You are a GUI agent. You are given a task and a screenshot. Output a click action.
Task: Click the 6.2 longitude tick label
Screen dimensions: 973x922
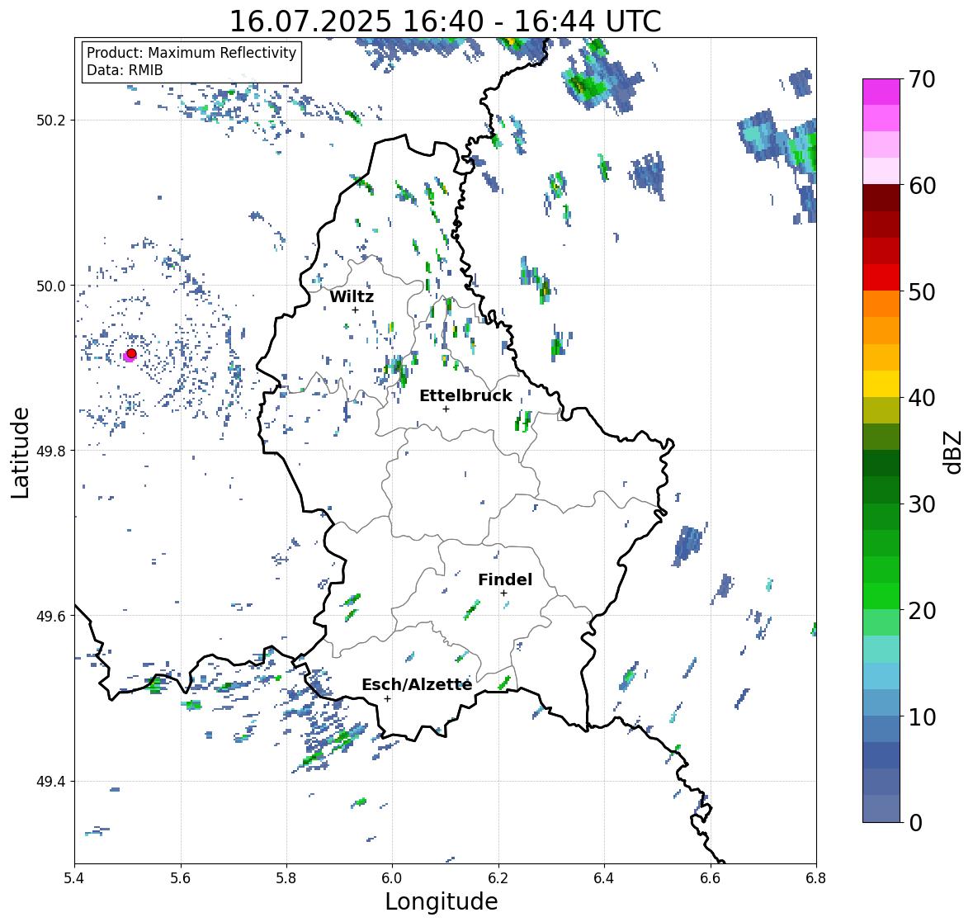point(498,878)
